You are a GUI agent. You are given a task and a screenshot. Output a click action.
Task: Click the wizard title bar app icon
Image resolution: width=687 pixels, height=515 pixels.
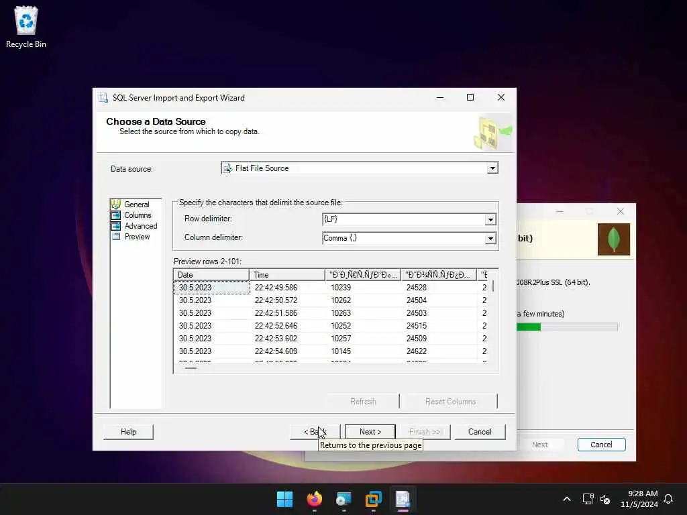103,97
